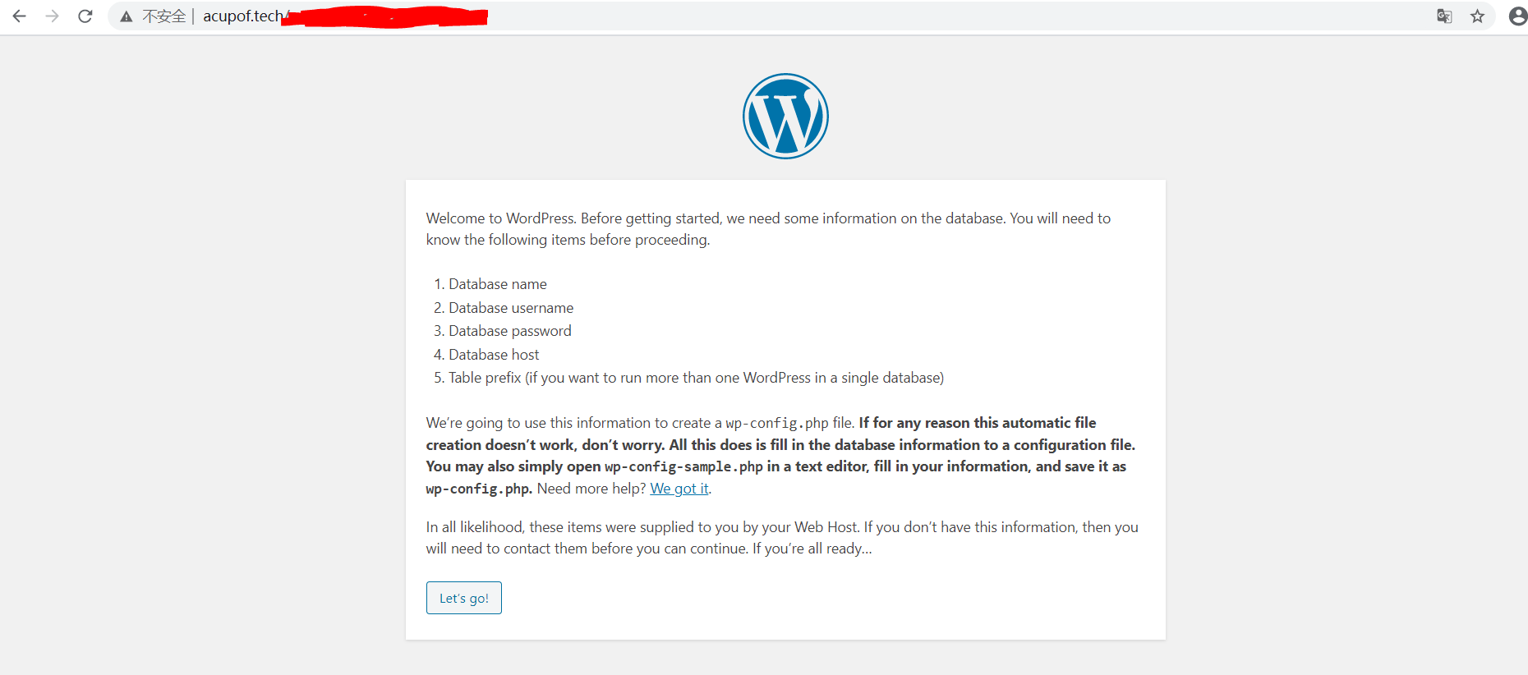Click the not-secure warning triangle icon
The image size is (1528, 675).
(x=127, y=16)
